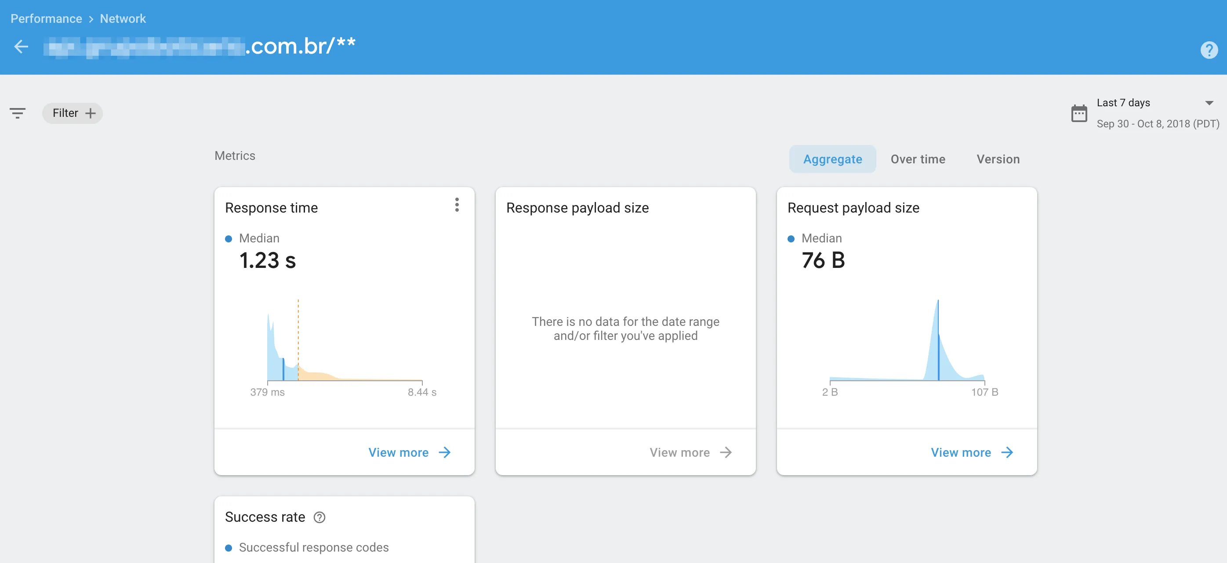
Task: Click Success rate info help icon
Action: click(x=319, y=517)
